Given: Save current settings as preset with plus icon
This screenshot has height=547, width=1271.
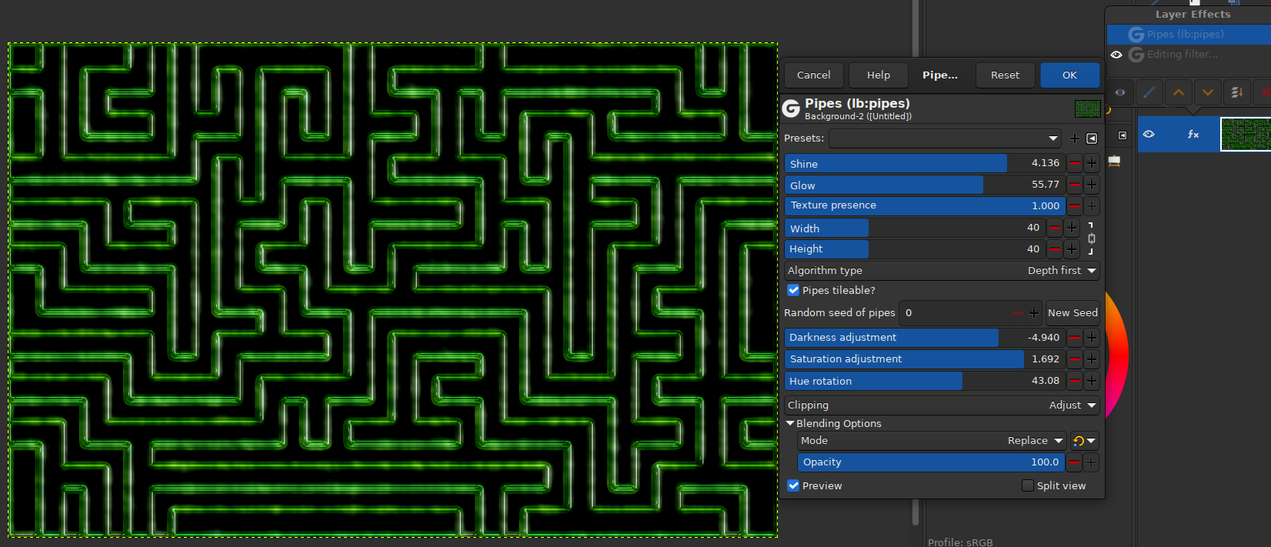Looking at the screenshot, I should coord(1075,138).
